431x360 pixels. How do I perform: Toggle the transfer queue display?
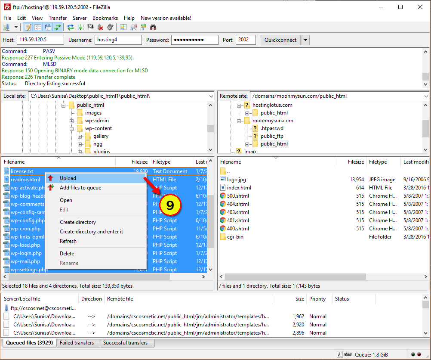click(58, 27)
